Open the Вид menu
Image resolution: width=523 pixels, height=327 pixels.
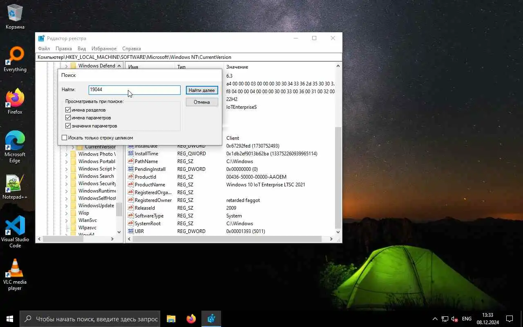pos(82,49)
